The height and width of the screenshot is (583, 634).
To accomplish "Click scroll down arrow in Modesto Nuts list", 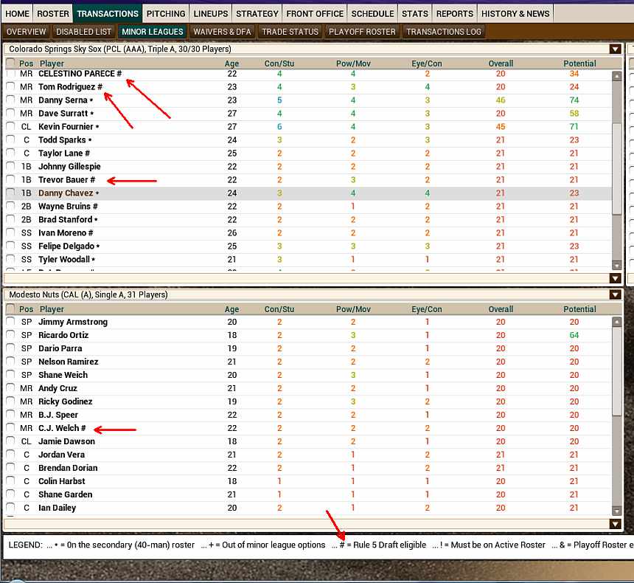I will click(617, 511).
